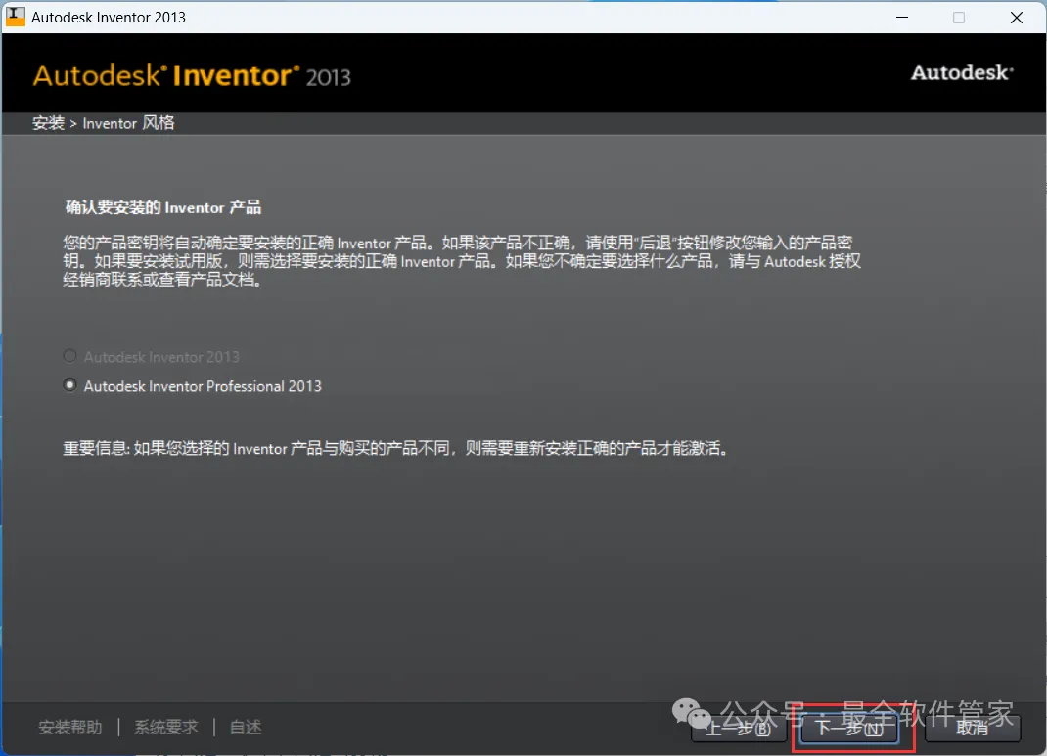This screenshot has height=756, width=1047.
Task: Click the 下一步(N) next button
Action: pos(848,728)
